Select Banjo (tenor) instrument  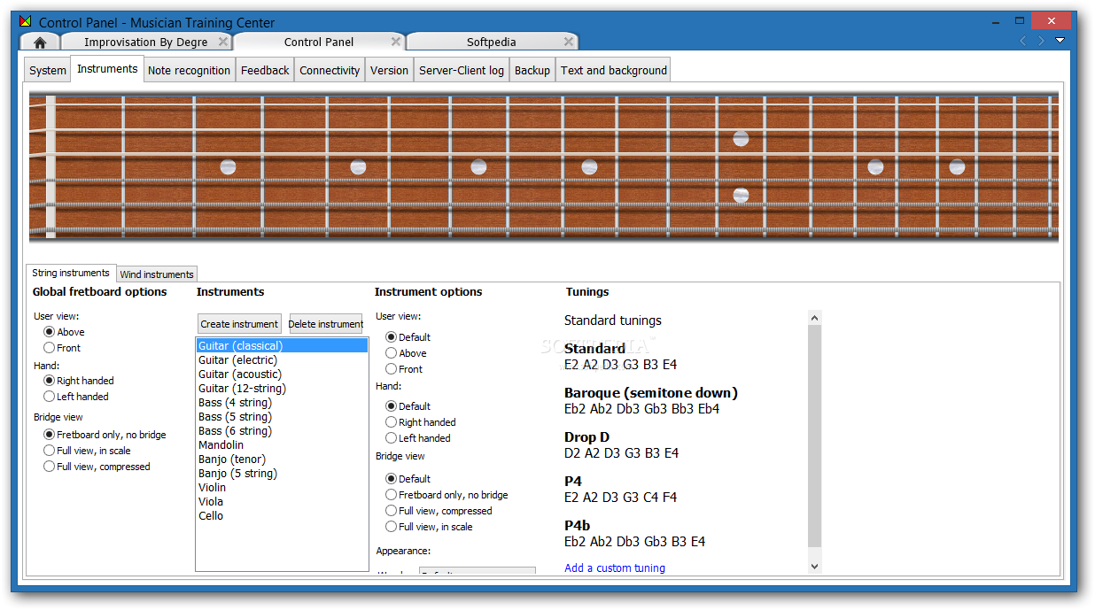point(282,459)
